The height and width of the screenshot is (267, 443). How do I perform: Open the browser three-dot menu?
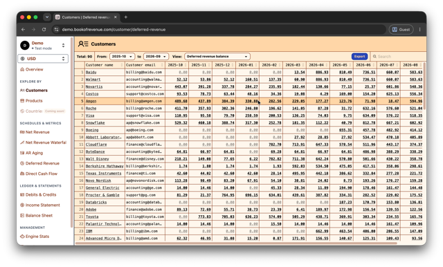tap(419, 29)
